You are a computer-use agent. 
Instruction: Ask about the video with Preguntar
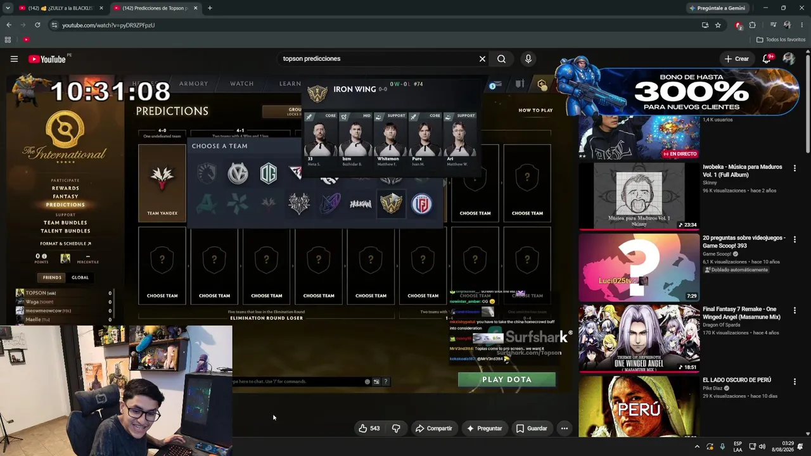484,428
